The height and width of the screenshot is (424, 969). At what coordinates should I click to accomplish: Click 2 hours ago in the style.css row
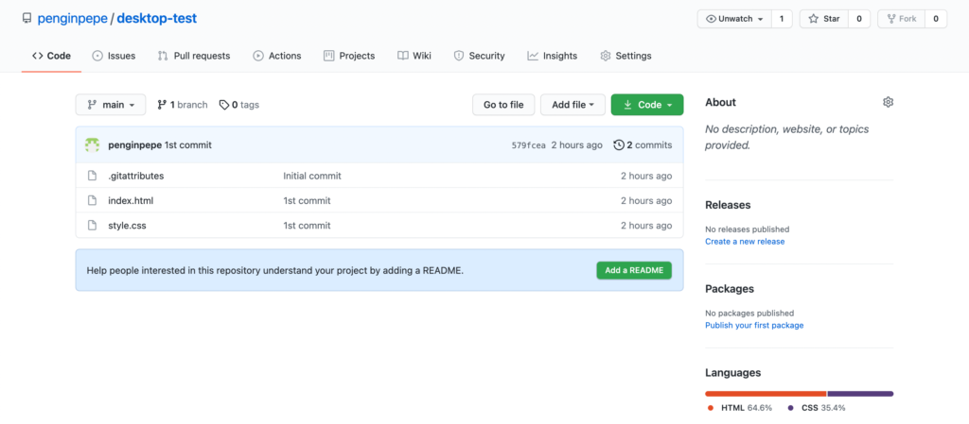(646, 226)
